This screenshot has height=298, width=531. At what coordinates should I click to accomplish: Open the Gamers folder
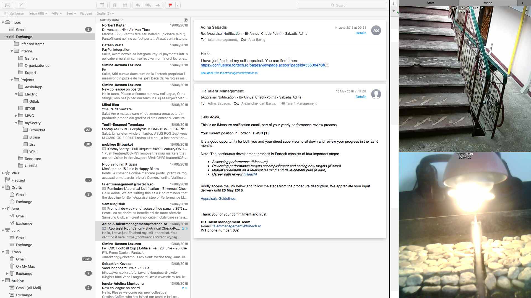pyautogui.click(x=48, y=58)
